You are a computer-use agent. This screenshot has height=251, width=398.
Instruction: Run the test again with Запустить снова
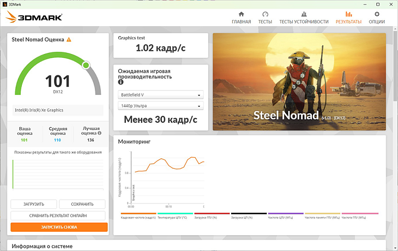pyautogui.click(x=59, y=227)
